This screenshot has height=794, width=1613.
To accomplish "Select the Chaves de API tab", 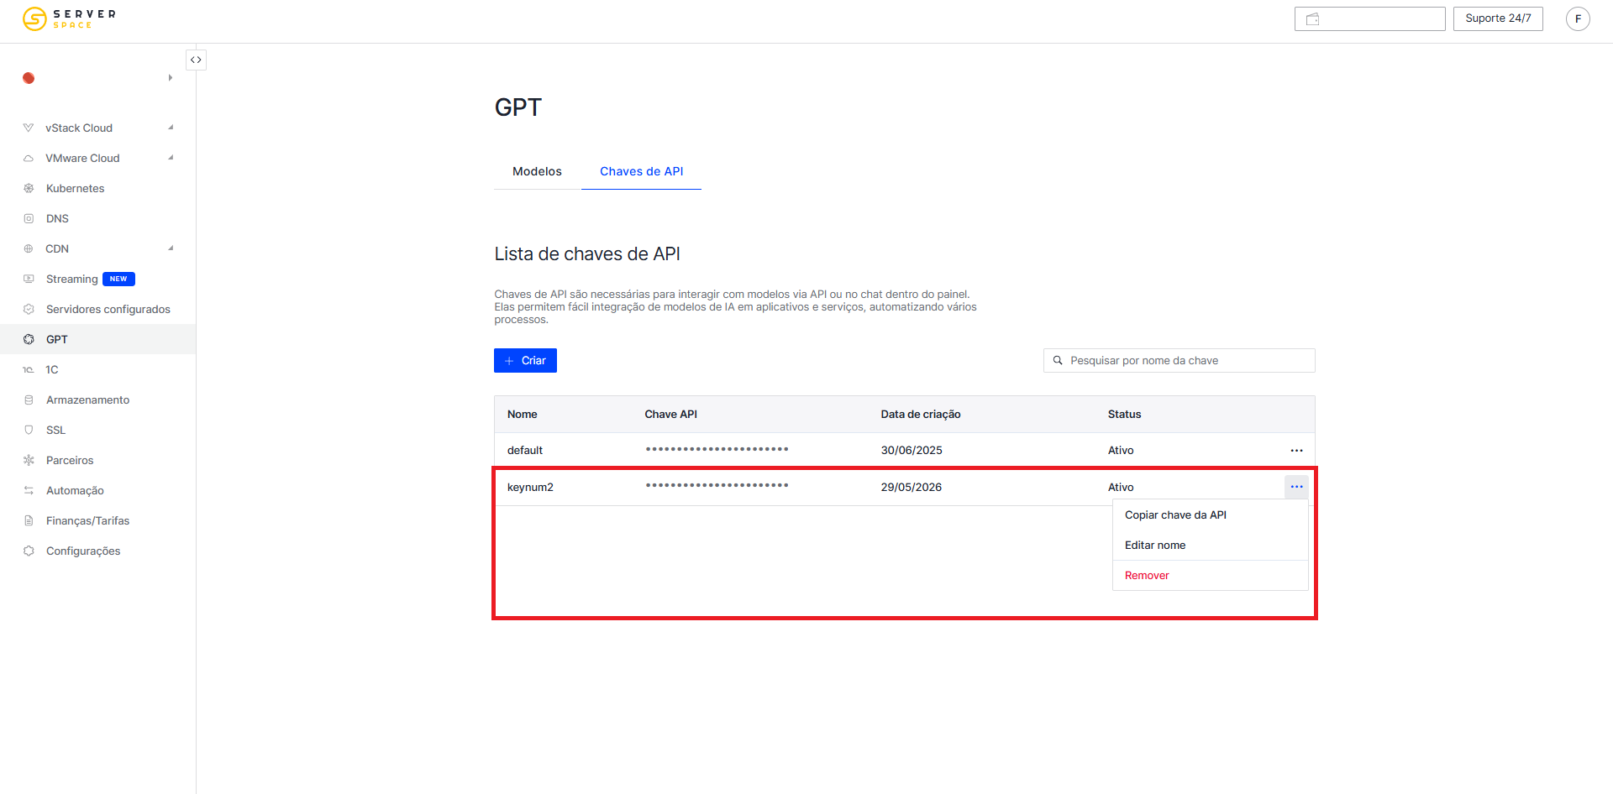I will (641, 171).
